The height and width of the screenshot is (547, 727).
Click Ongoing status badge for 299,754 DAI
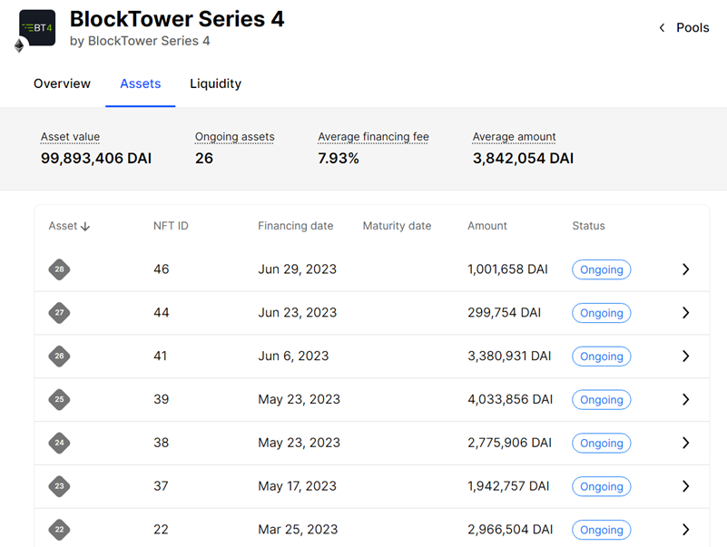coord(602,313)
